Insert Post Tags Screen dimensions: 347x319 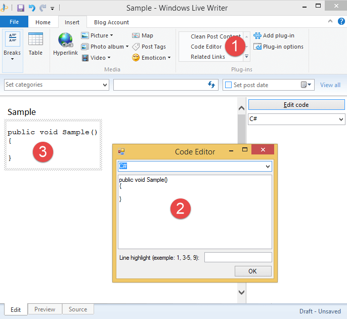[149, 47]
